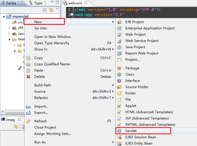Select the myservlet project in tree
Image resolution: width=197 pixels, height=146 pixels.
pyautogui.click(x=18, y=17)
